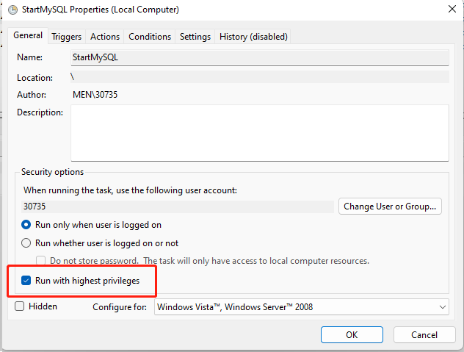
Task: Uncheck Run with highest privileges
Action: click(x=27, y=280)
